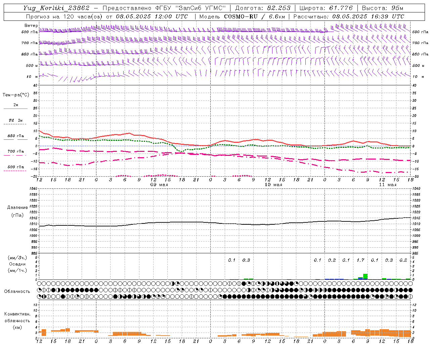The height and width of the screenshot is (344, 430).
Task: Click the model label "COSMO-RU / 6.6км"
Action: pos(254,16)
